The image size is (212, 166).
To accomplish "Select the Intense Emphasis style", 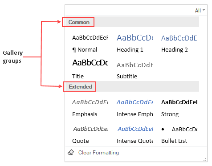I will (x=135, y=108).
